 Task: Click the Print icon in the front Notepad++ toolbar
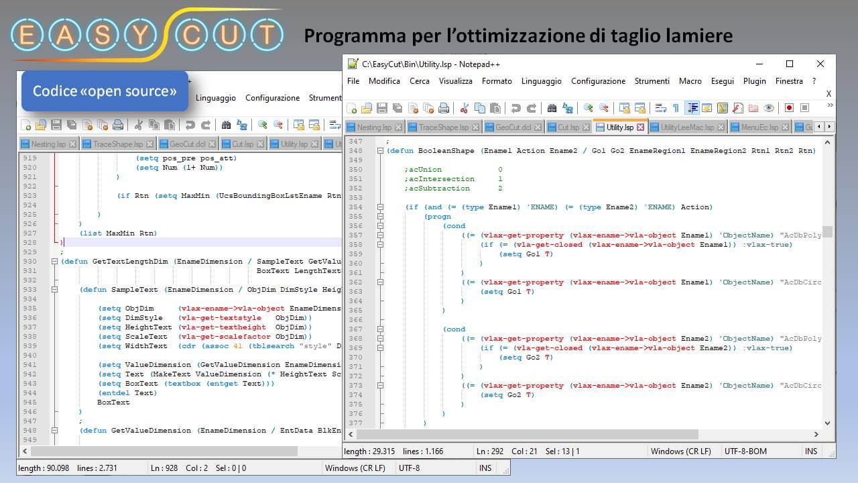(444, 108)
